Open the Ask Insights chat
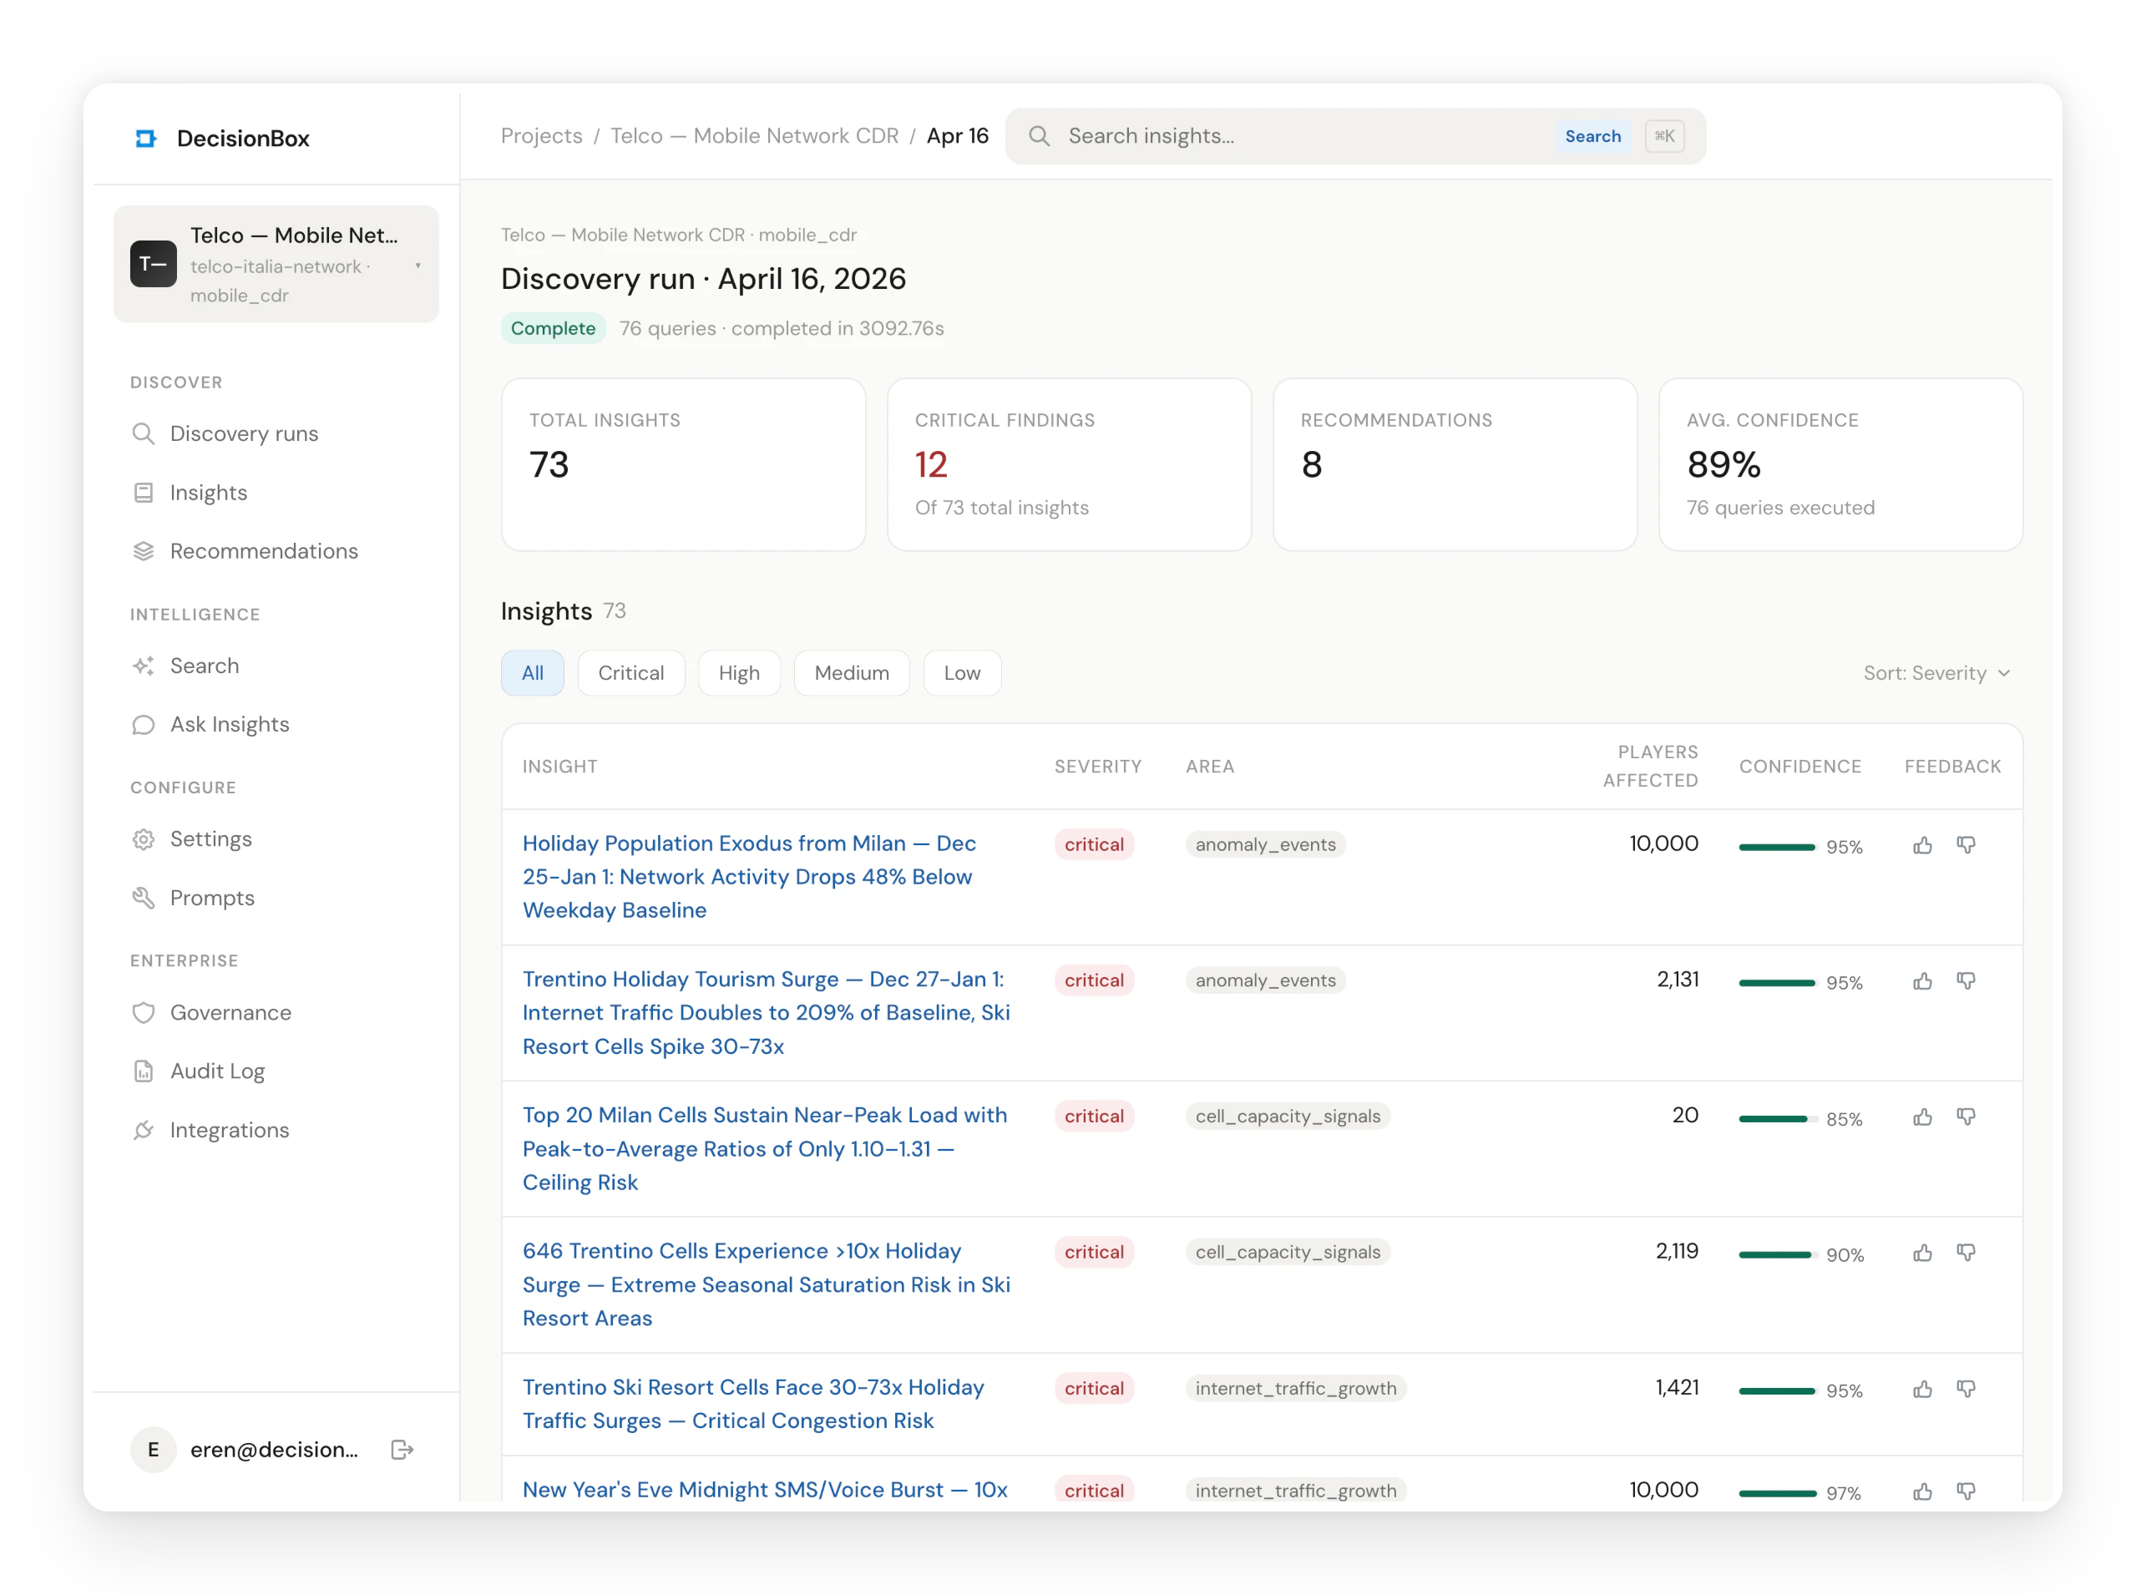This screenshot has width=2146, height=1595. pyautogui.click(x=229, y=723)
